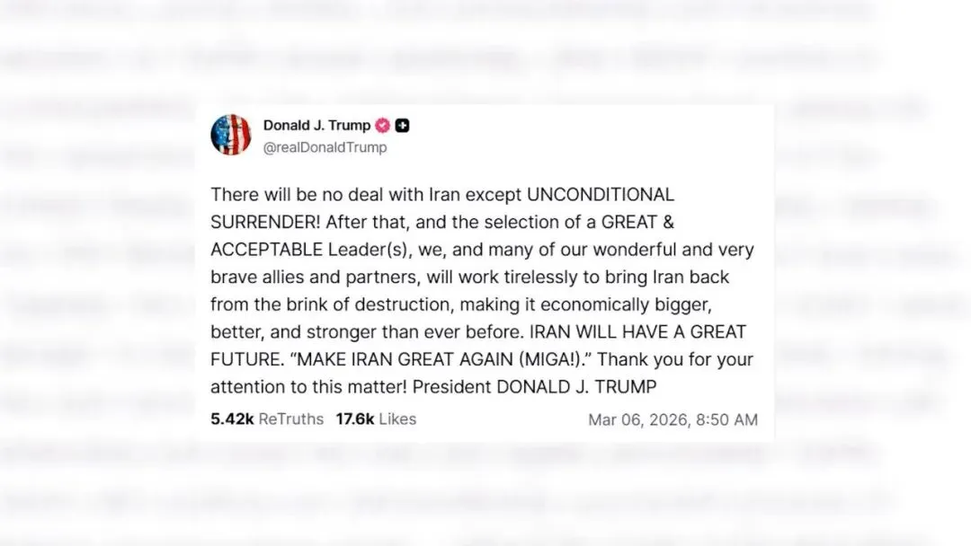Click the word UNCONDITIONAL in the post
Screen dimensions: 971x546
[600, 194]
